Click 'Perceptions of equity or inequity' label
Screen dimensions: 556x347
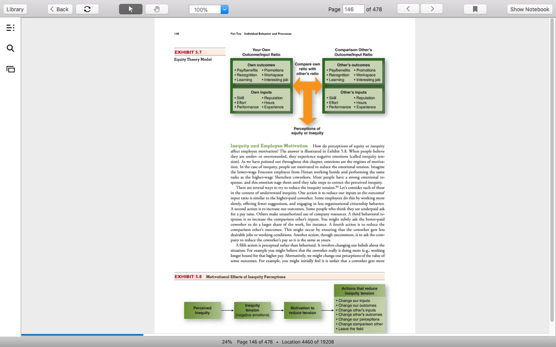point(307,131)
